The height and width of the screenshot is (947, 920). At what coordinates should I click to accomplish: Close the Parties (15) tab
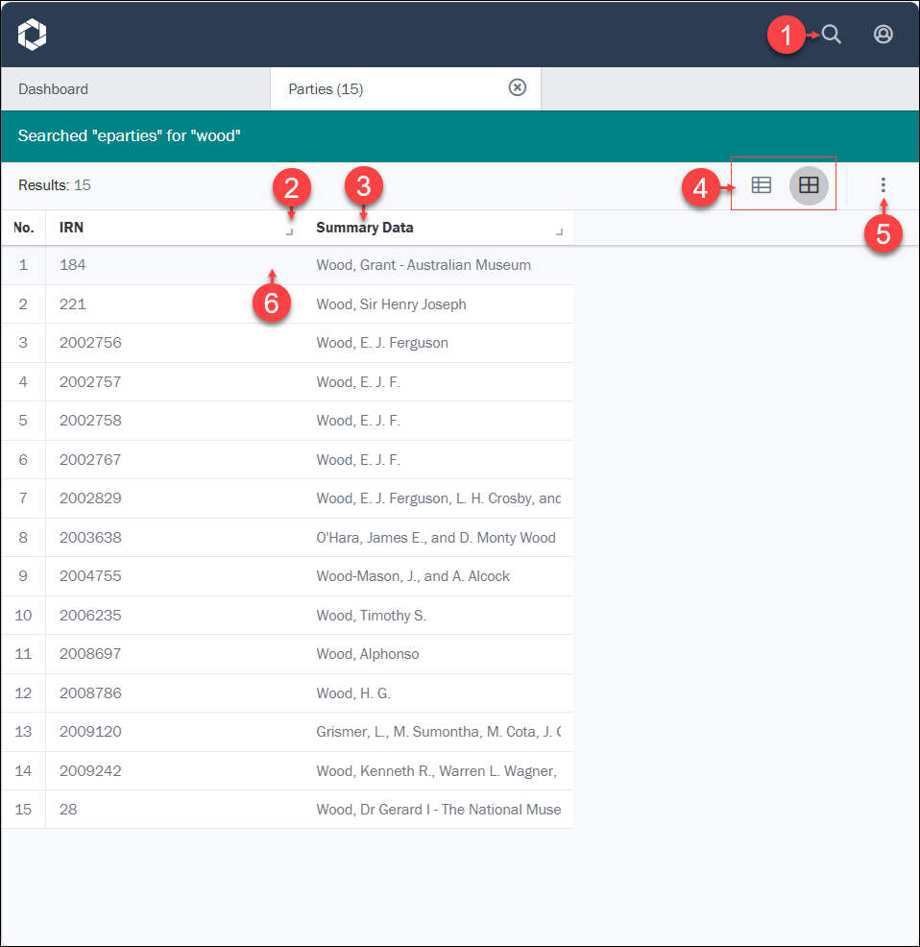click(x=518, y=88)
